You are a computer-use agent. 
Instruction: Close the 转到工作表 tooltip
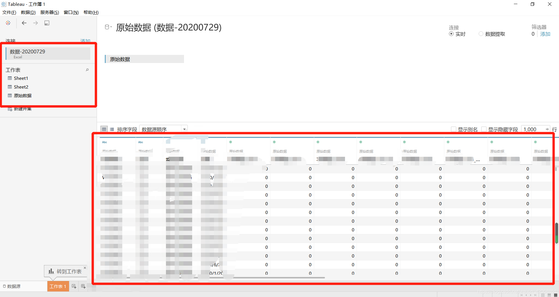pos(85,268)
